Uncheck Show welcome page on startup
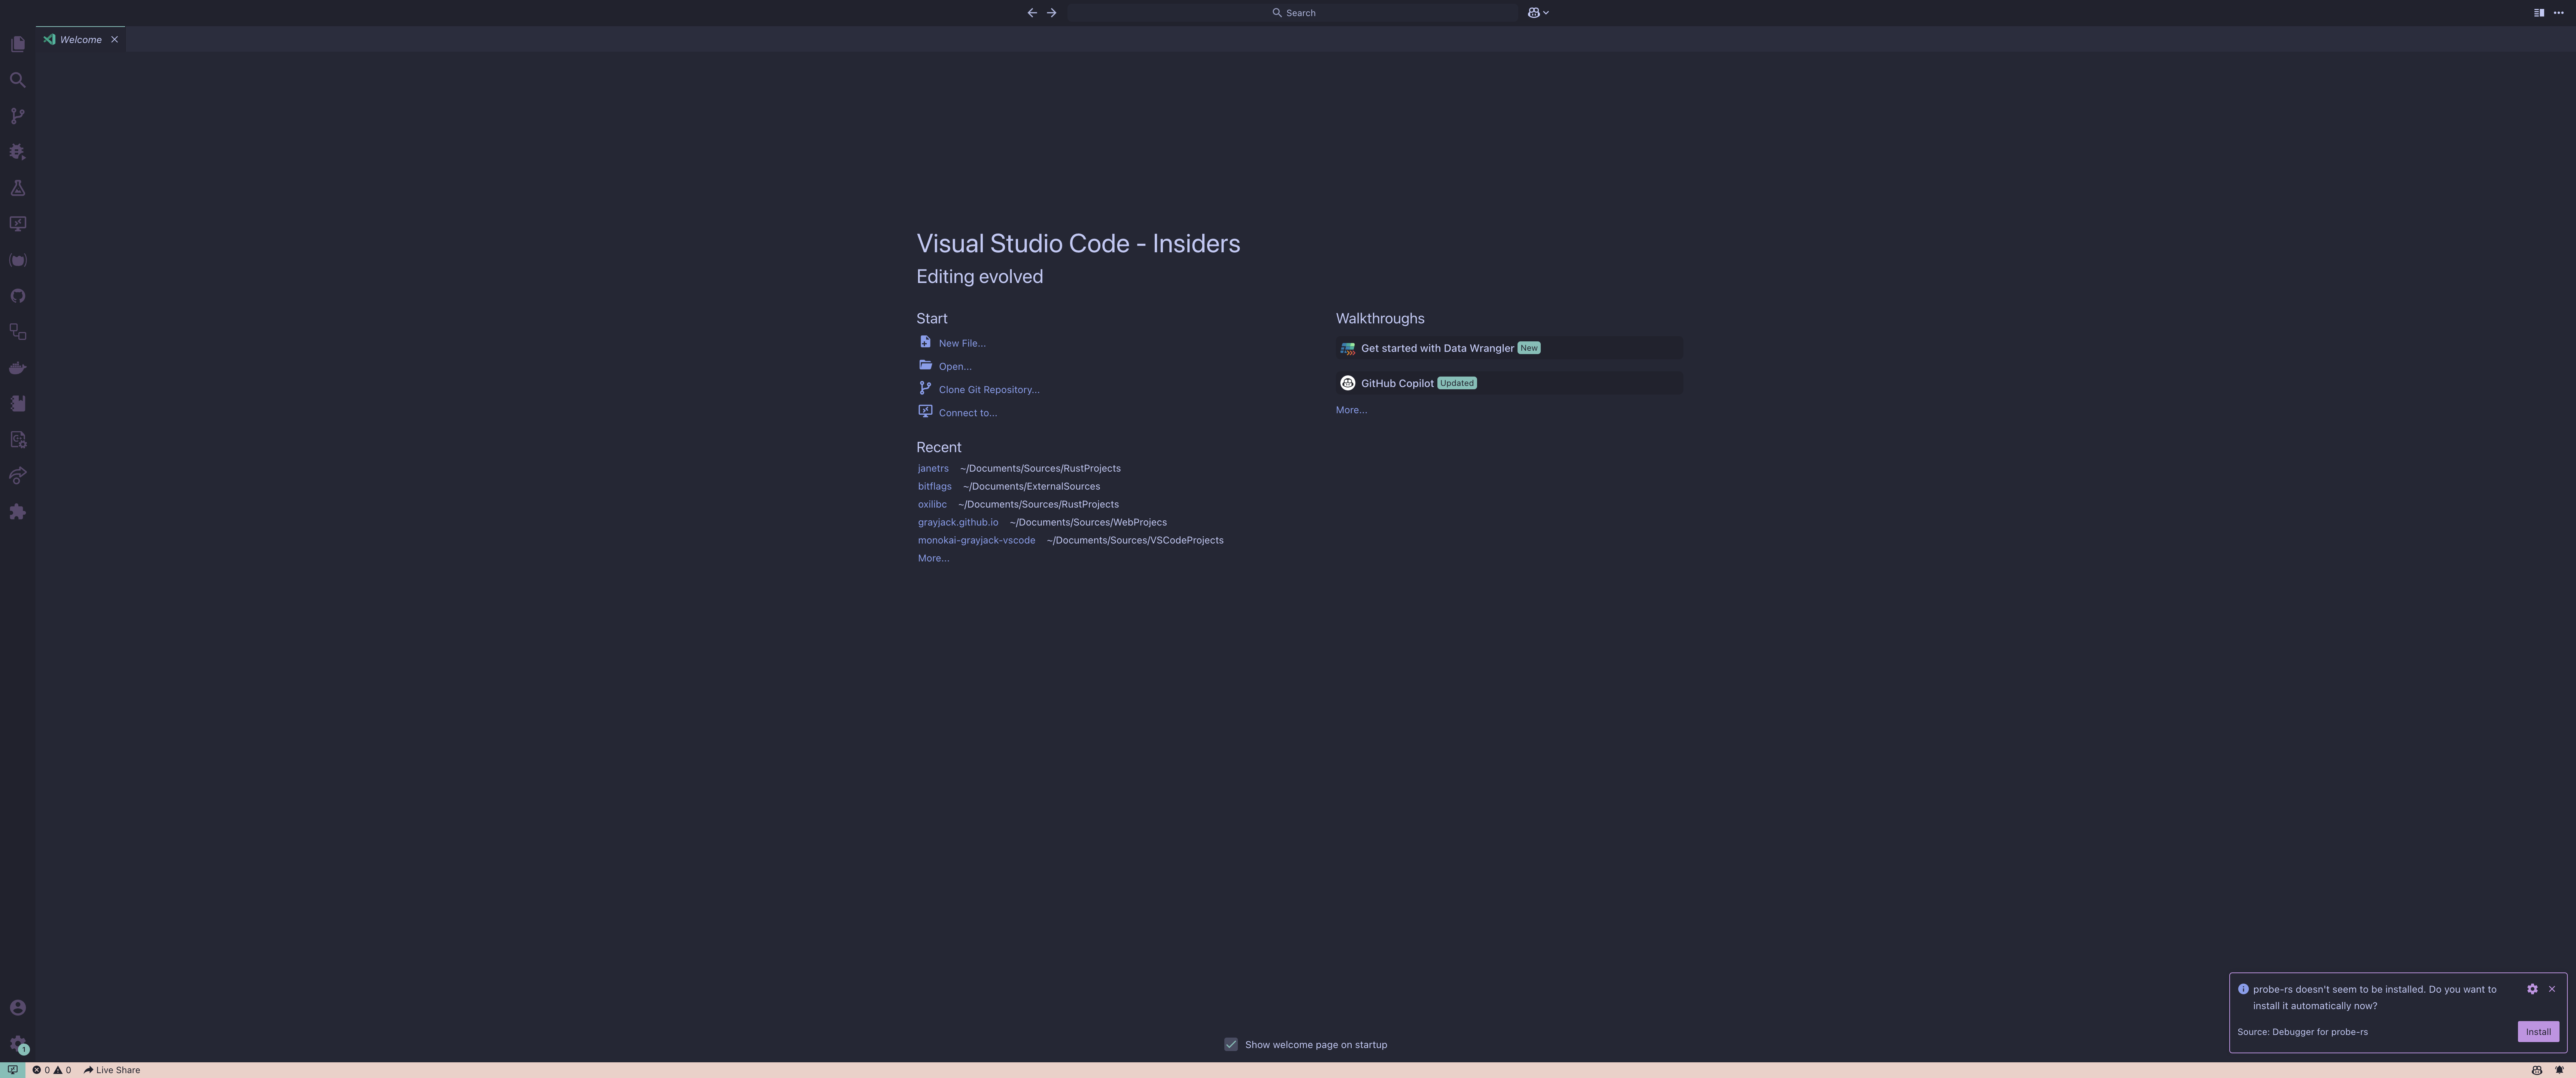This screenshot has height=1078, width=2576. point(1231,1044)
